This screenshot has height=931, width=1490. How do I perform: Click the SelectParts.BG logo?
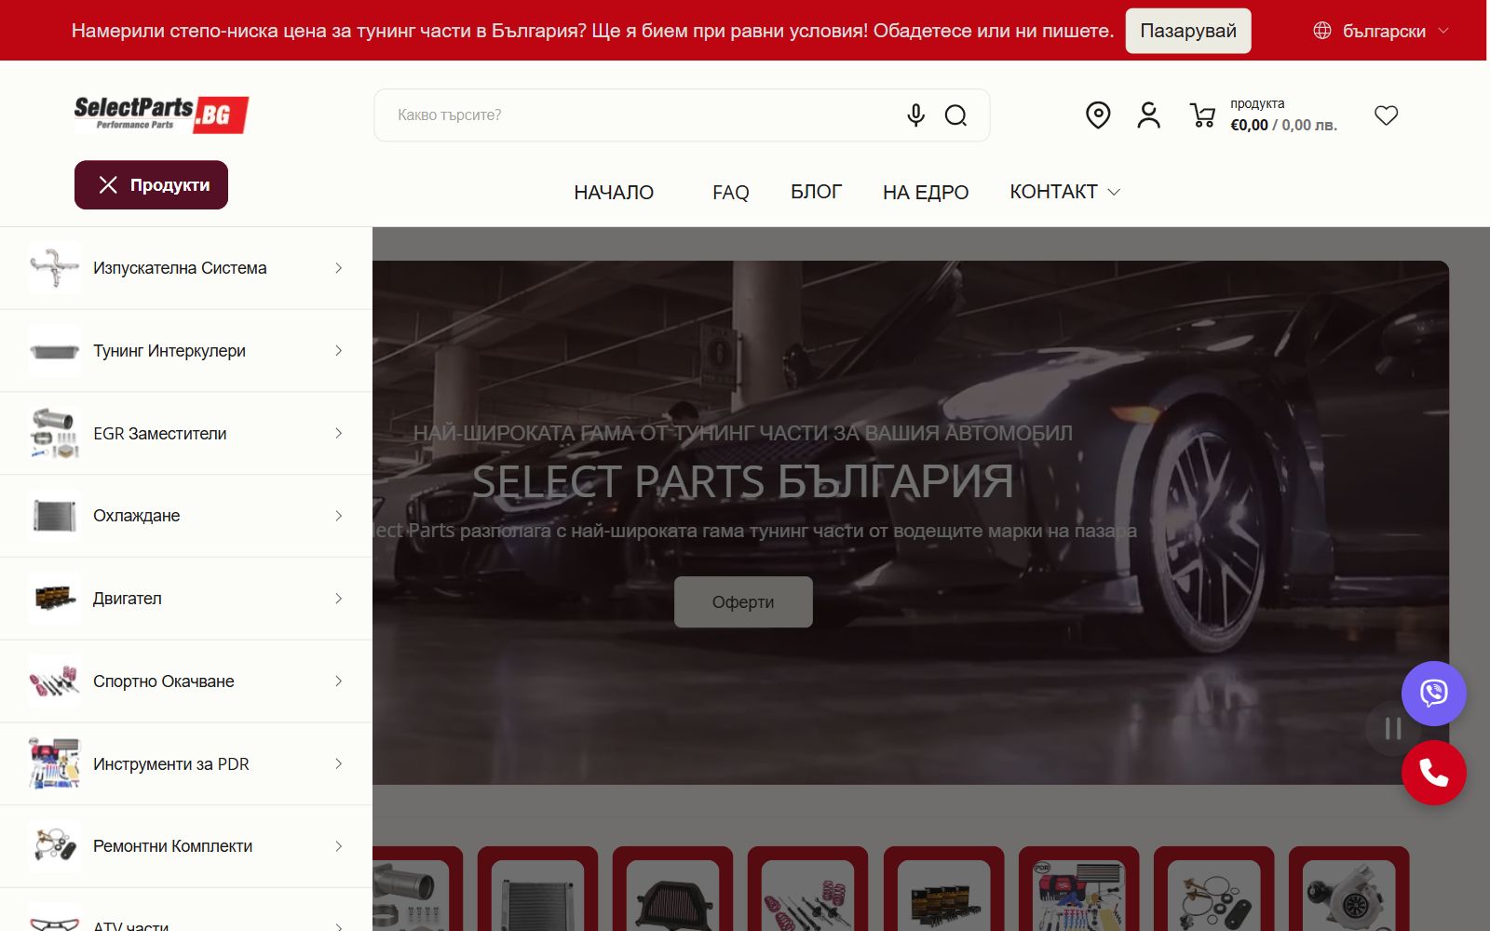(x=161, y=115)
